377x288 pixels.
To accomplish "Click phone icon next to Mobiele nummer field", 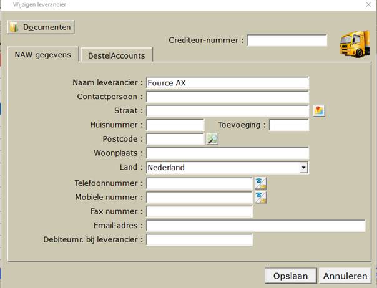I will 261,198.
